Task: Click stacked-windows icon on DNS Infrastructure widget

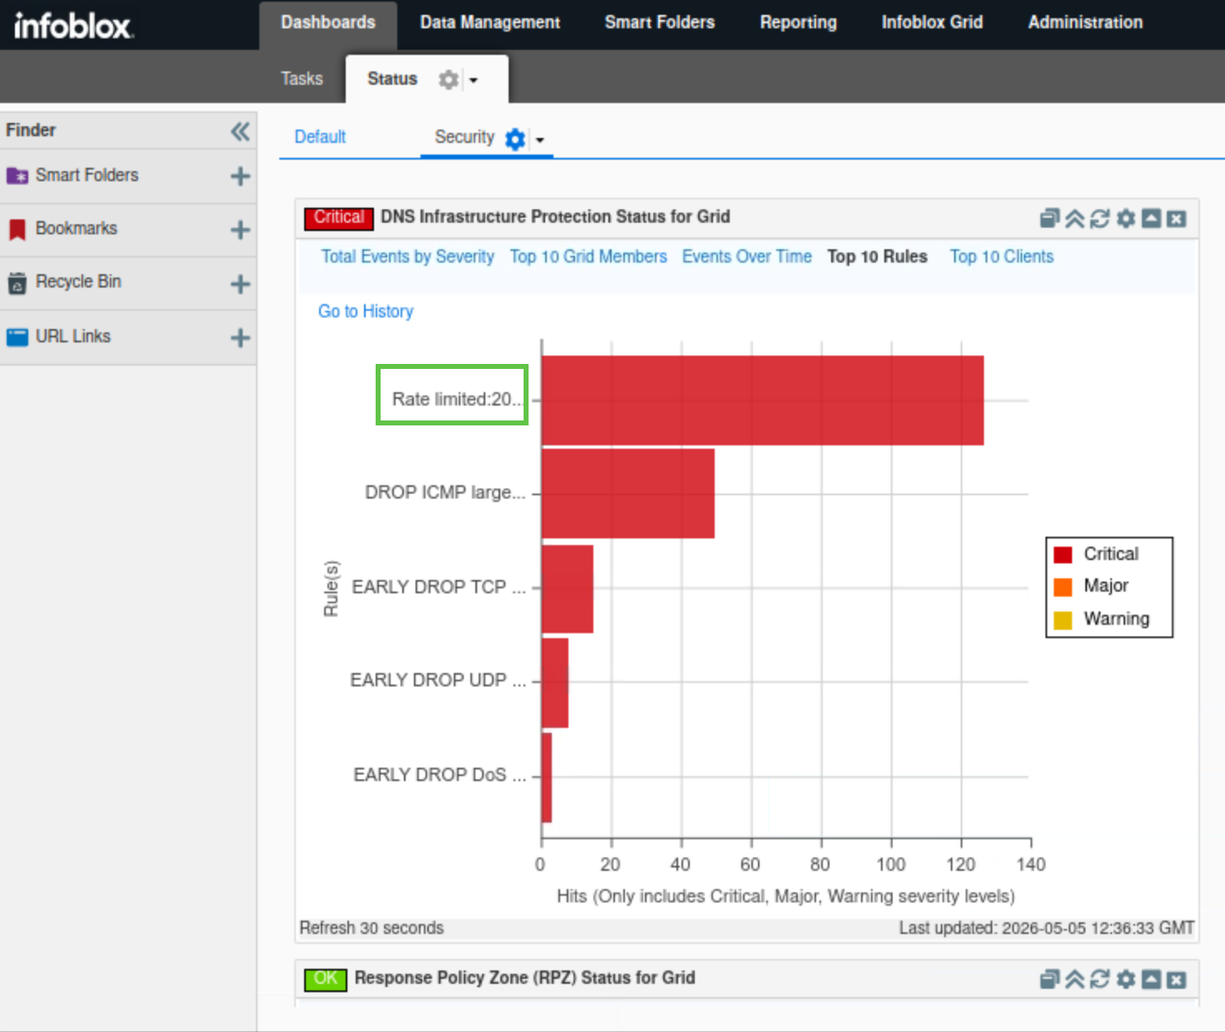Action: (x=1050, y=219)
